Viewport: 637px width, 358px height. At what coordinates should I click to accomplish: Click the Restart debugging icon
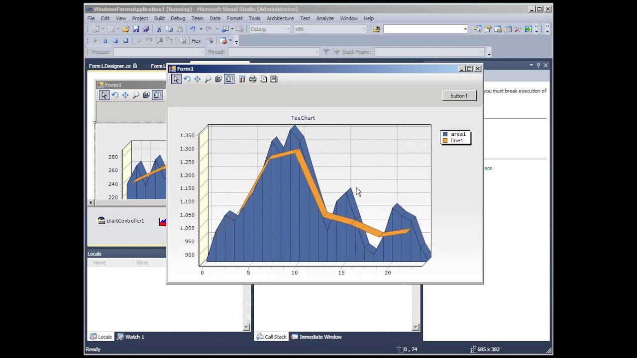pyautogui.click(x=125, y=41)
